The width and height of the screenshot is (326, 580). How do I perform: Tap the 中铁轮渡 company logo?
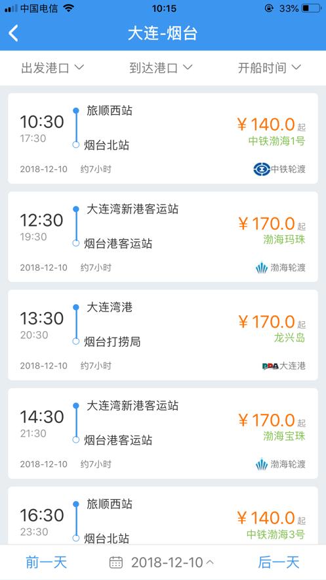pos(262,169)
